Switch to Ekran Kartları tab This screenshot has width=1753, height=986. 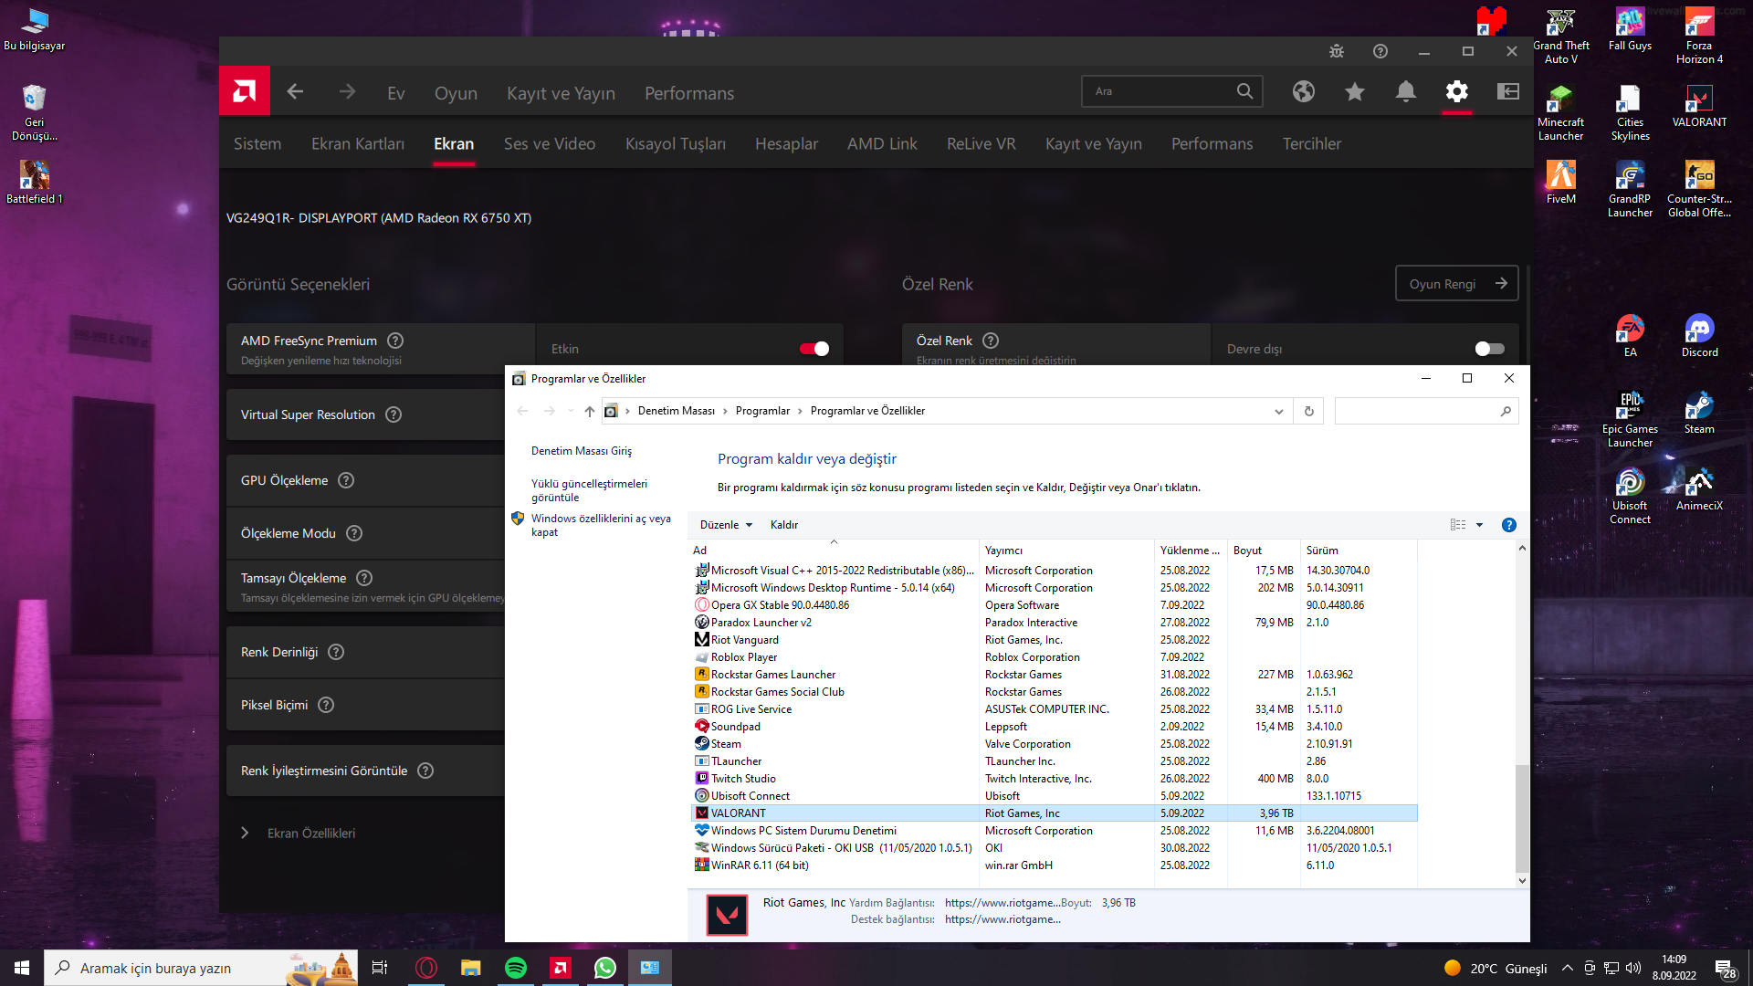tap(358, 143)
